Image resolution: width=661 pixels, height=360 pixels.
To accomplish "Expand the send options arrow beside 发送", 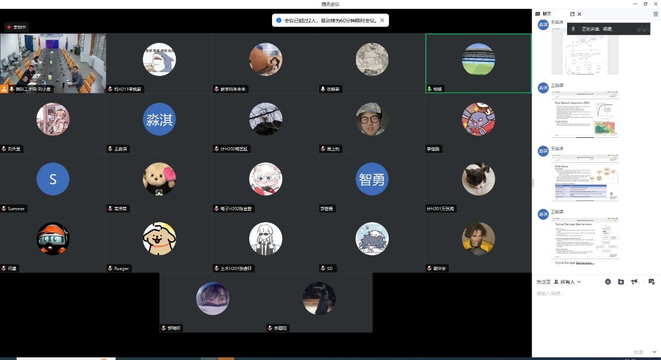I will [654, 352].
